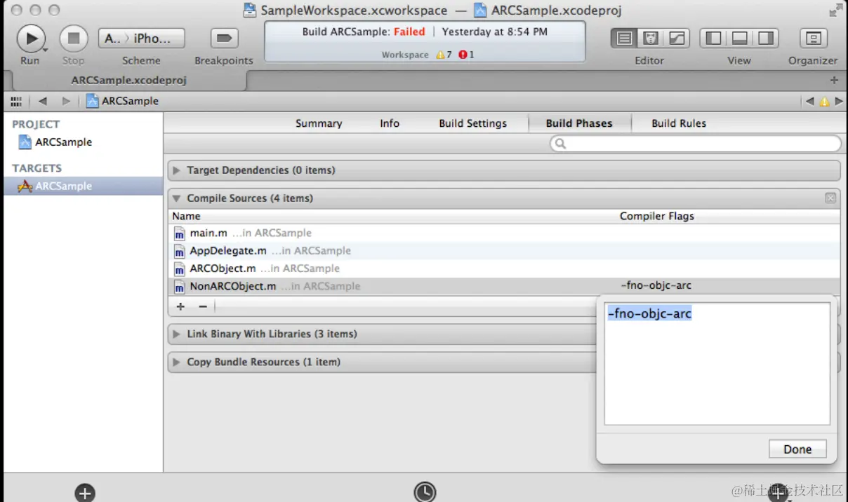Click the warnings count in status
The height and width of the screenshot is (502, 848).
[444, 55]
